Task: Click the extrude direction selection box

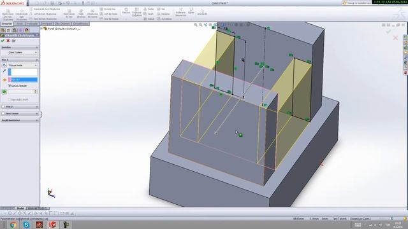Action: [x=23, y=72]
